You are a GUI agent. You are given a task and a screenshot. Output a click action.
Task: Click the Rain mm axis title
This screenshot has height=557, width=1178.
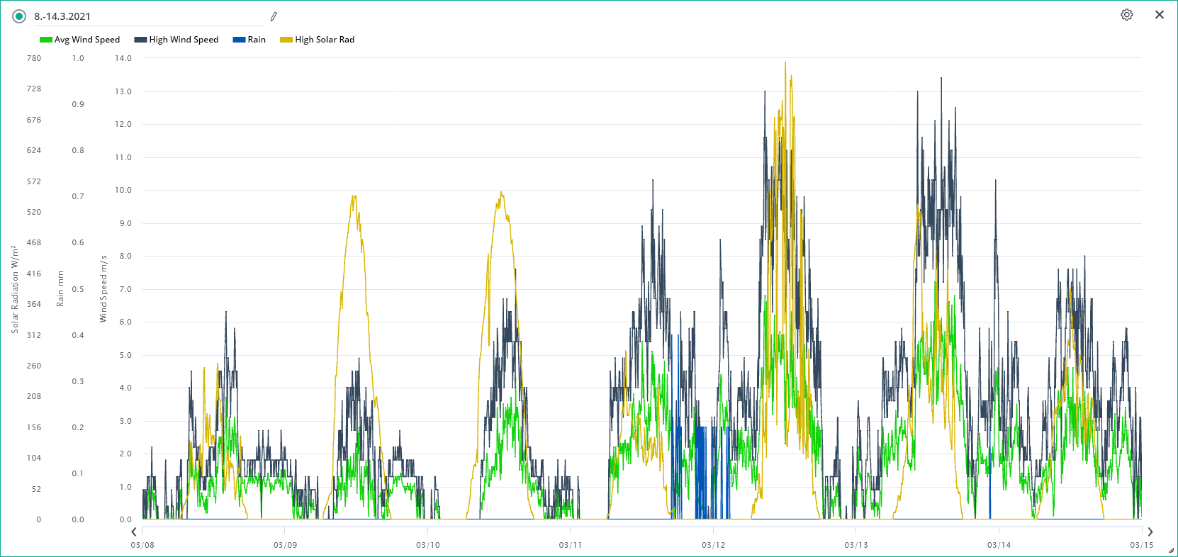tap(60, 289)
